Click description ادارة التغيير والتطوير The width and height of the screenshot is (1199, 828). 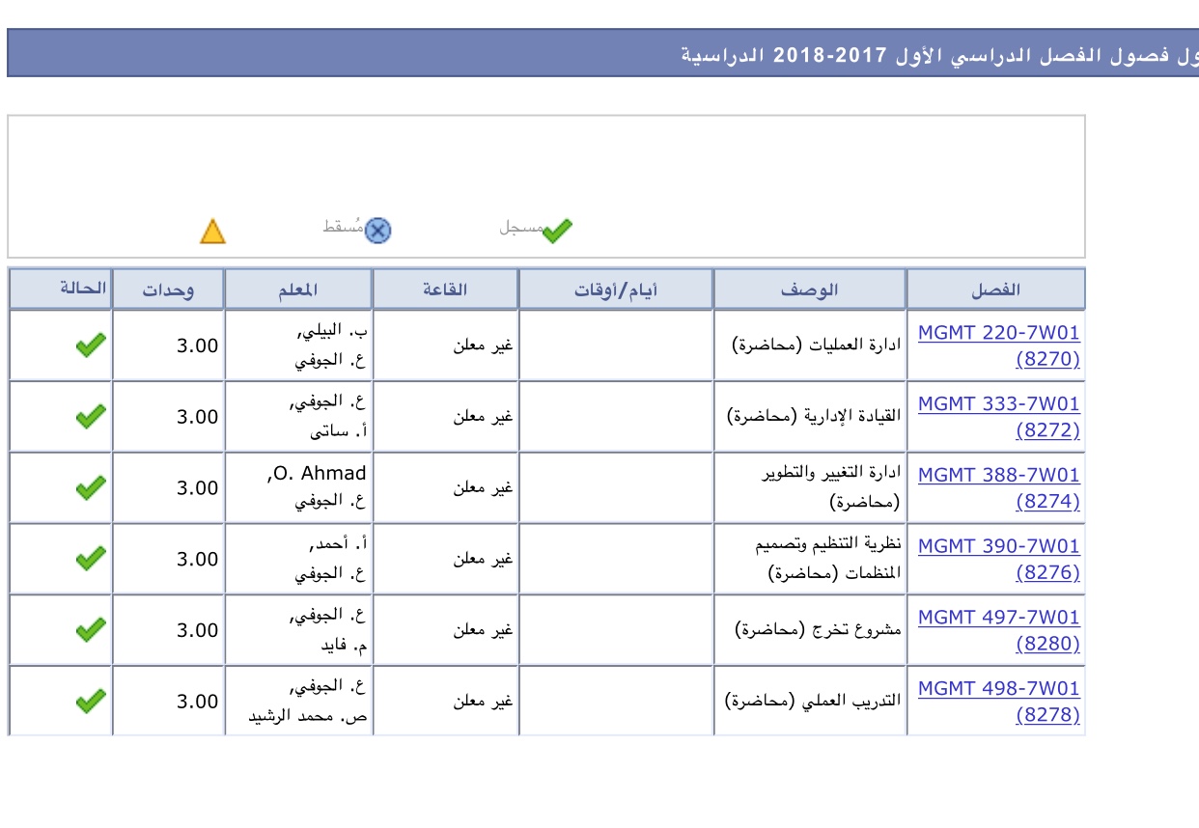tap(831, 475)
